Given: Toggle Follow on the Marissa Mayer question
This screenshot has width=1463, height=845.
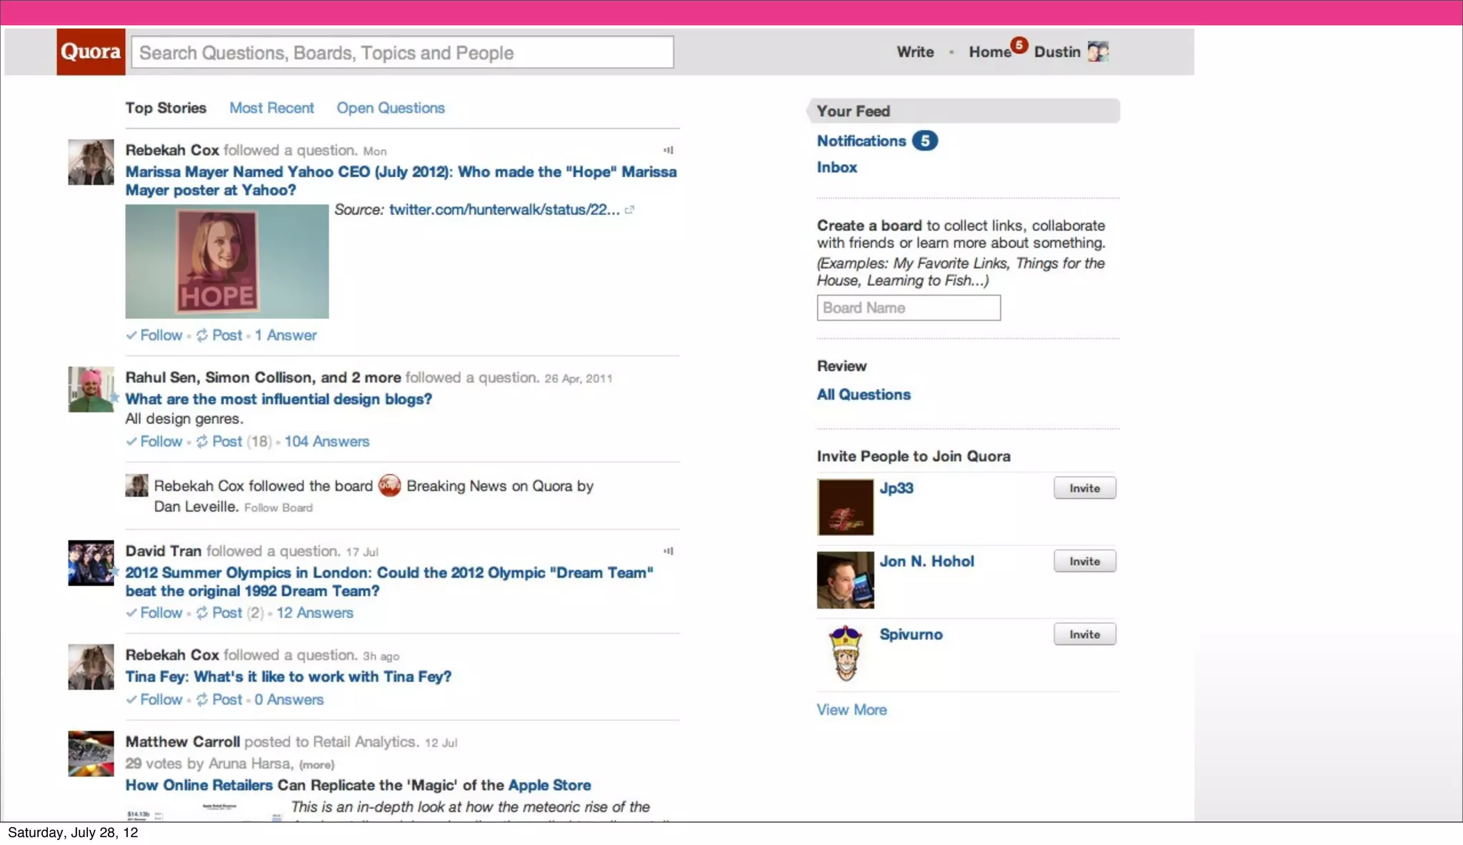Looking at the screenshot, I should (x=160, y=335).
